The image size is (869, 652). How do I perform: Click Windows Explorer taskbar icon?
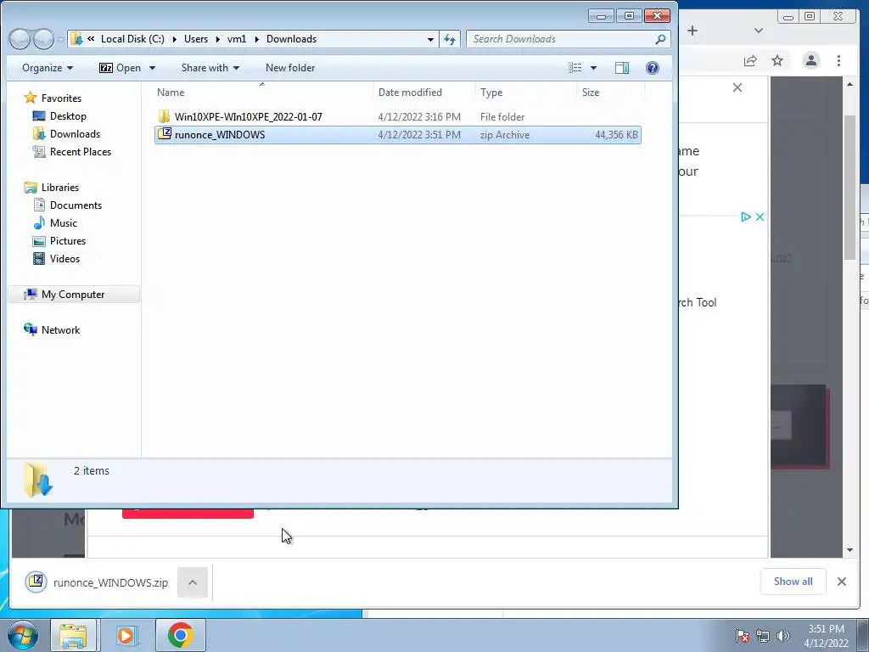click(73, 635)
